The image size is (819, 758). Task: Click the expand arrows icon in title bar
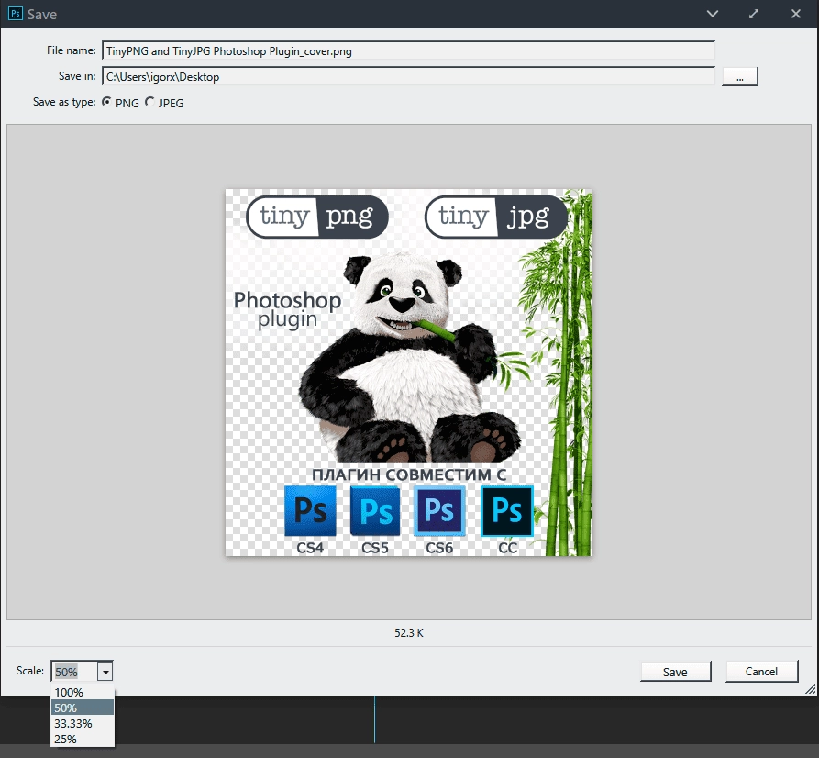pyautogui.click(x=754, y=14)
